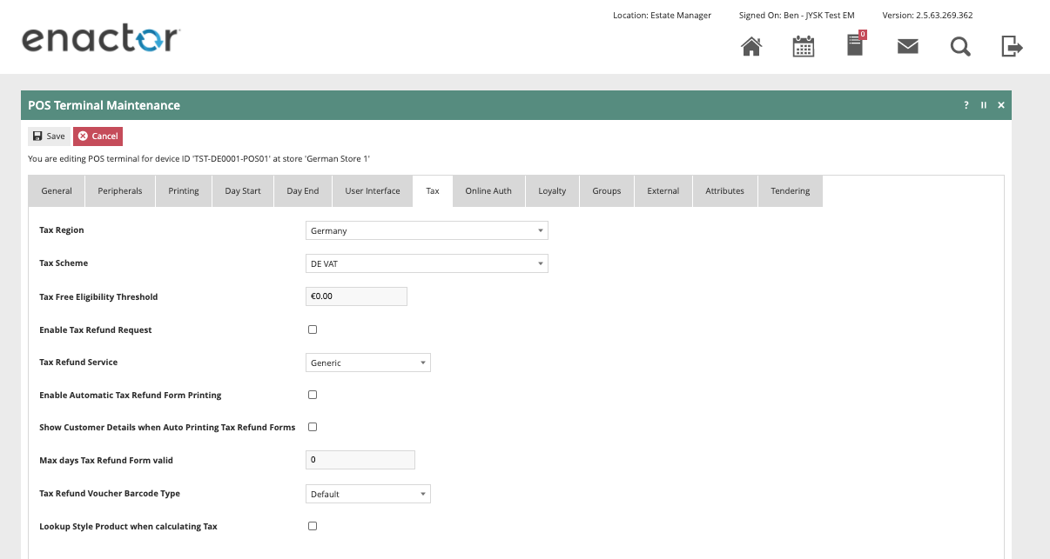Open the calendar icon in header
The image size is (1050, 559).
803,47
